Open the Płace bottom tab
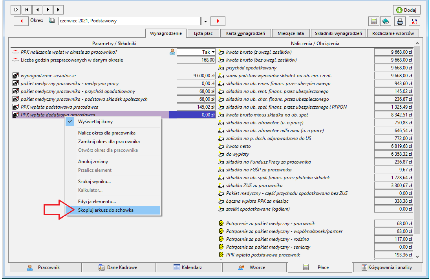The height and width of the screenshot is (280, 430). pyautogui.click(x=320, y=267)
